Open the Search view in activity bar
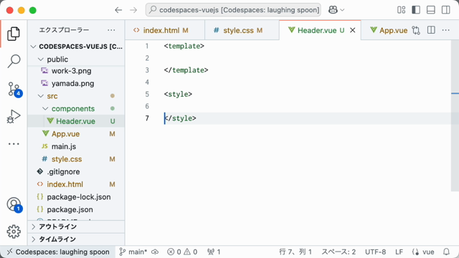459x258 pixels. [x=14, y=61]
